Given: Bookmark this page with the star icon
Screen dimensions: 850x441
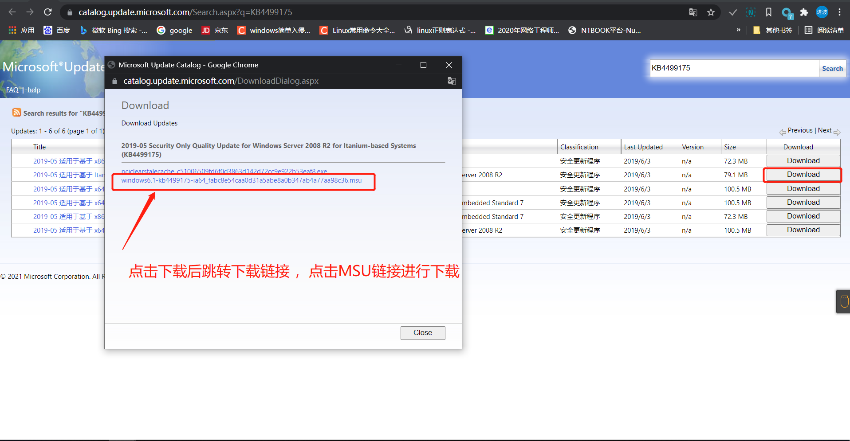Looking at the screenshot, I should (711, 12).
